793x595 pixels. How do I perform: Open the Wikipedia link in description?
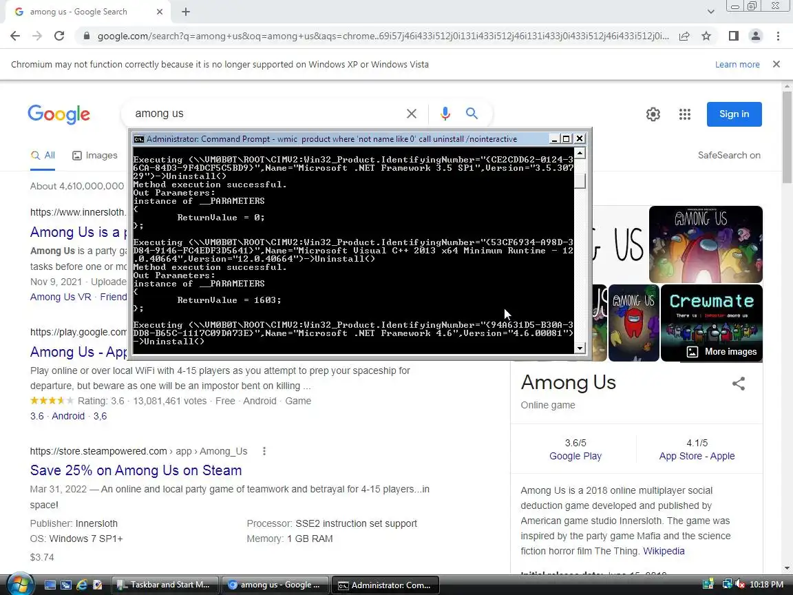664,551
